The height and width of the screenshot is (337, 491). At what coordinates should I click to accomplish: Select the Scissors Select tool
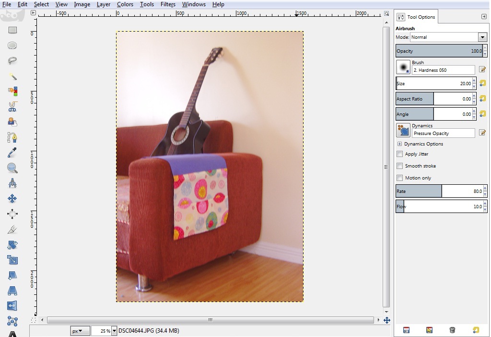[12, 107]
